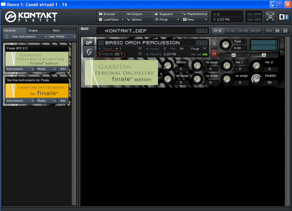The height and width of the screenshot is (211, 292).
Task: Toggle the small AUX button on instrument edge
Action: pos(282,51)
